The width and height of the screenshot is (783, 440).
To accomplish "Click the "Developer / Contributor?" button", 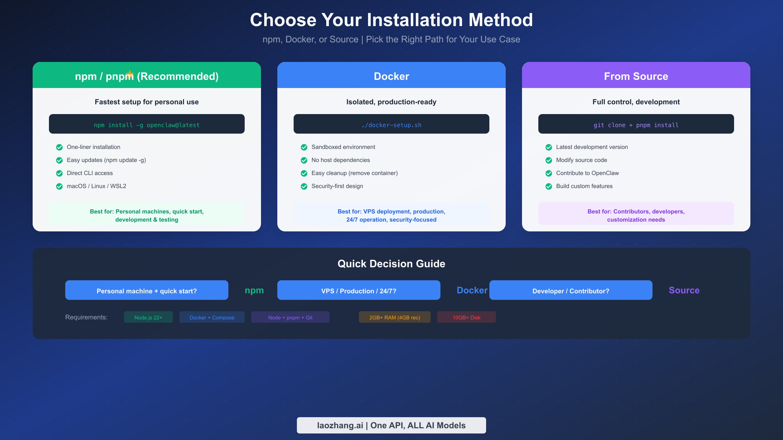I will 571,290.
